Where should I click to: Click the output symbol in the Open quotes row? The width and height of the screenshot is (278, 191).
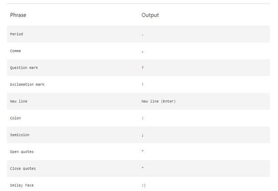[143, 151]
